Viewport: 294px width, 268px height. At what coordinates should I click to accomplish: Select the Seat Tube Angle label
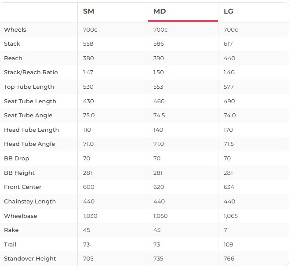28,116
